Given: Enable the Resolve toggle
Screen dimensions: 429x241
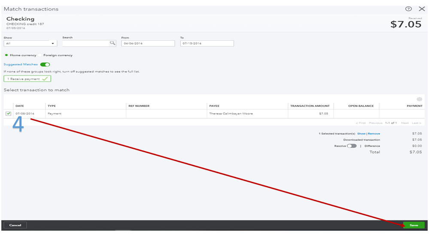Looking at the screenshot, I should pos(352,146).
